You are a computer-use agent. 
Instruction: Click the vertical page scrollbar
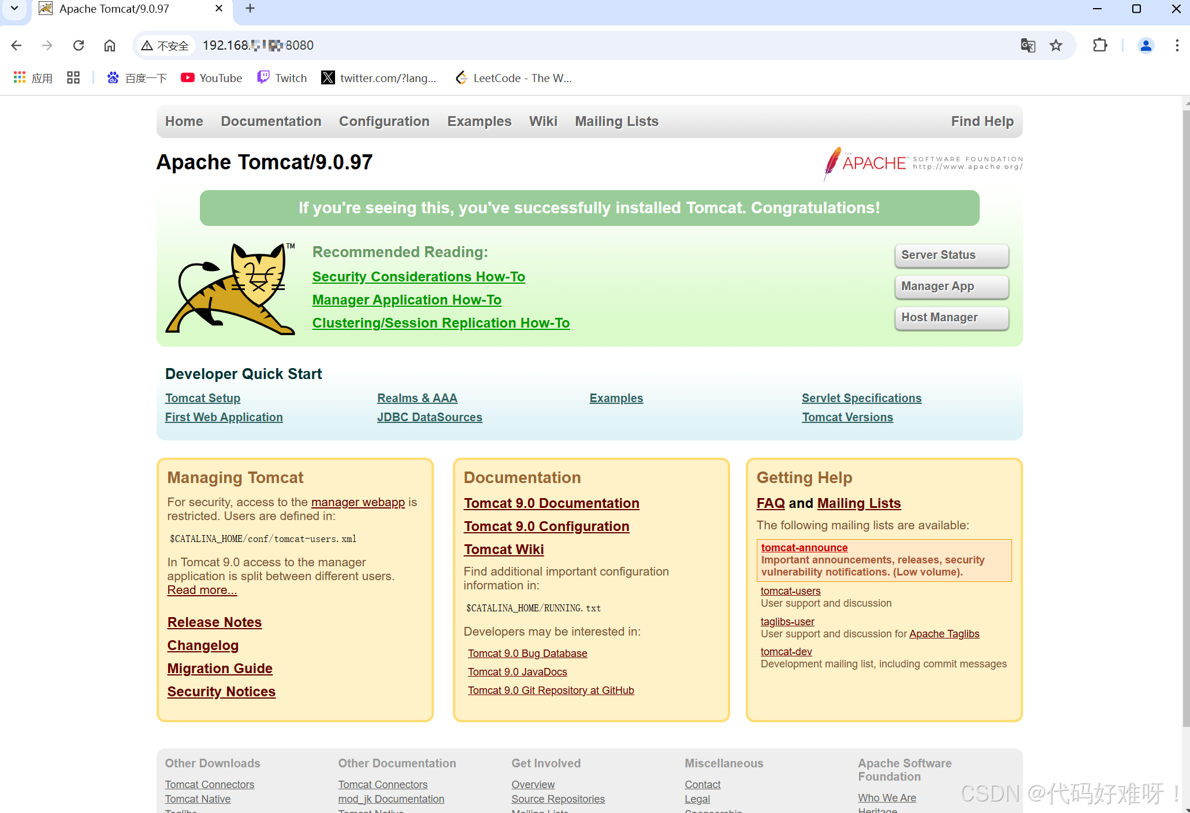1186,404
